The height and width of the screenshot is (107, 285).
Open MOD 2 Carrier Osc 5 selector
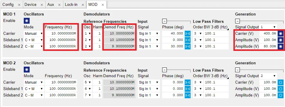pyautogui.click(x=88, y=82)
